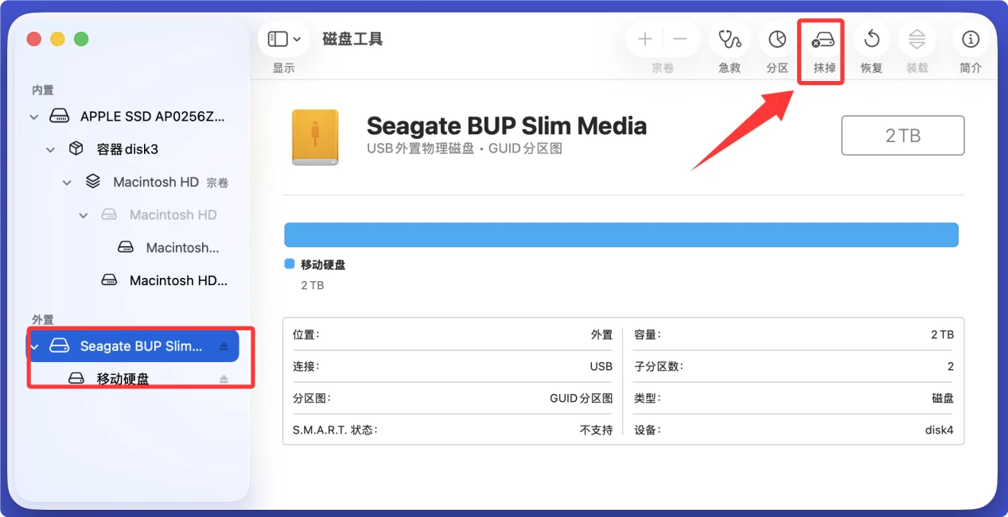Click the Erase (抹掉) toolbar icon

pyautogui.click(x=823, y=39)
